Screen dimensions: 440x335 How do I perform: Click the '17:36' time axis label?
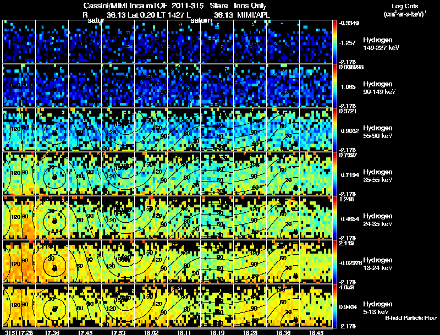click(x=52, y=332)
